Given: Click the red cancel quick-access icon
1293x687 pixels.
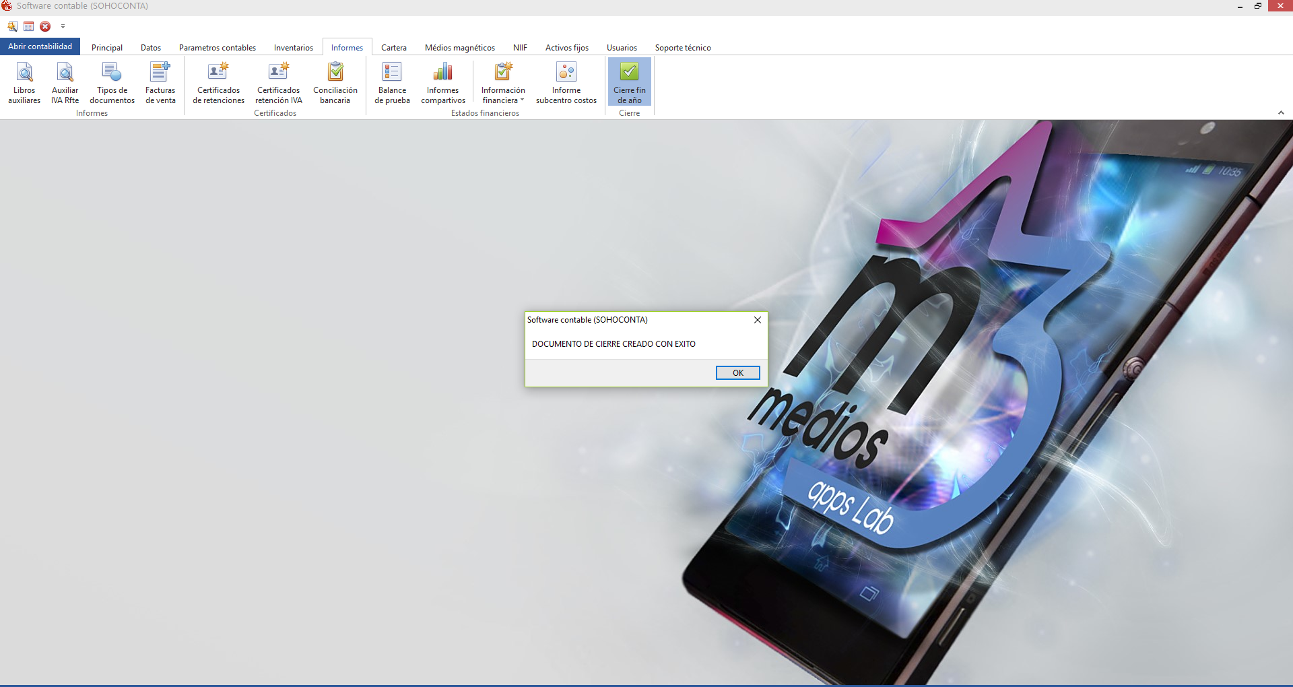Looking at the screenshot, I should tap(45, 27).
